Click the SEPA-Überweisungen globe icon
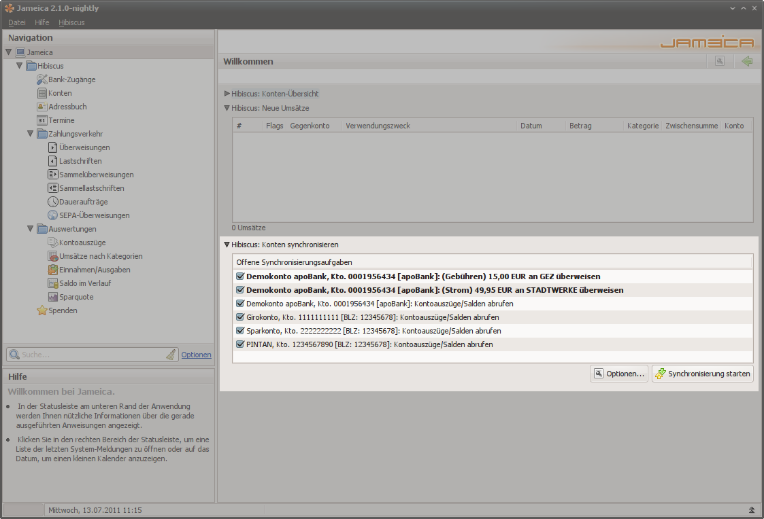 tap(52, 215)
